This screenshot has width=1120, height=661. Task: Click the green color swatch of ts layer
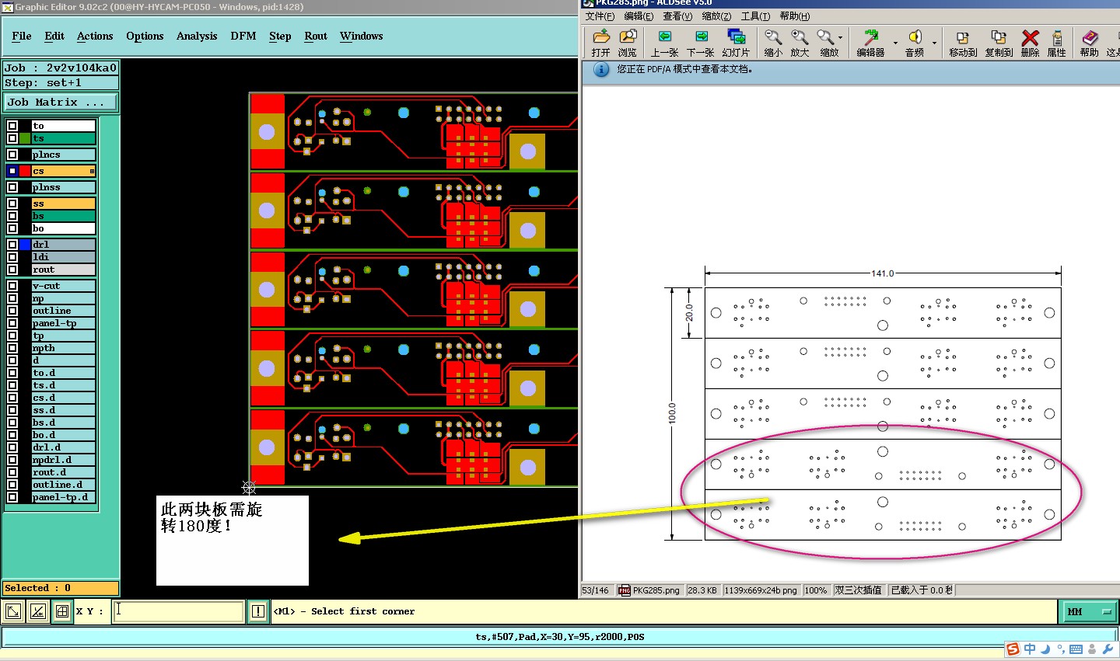(25, 138)
